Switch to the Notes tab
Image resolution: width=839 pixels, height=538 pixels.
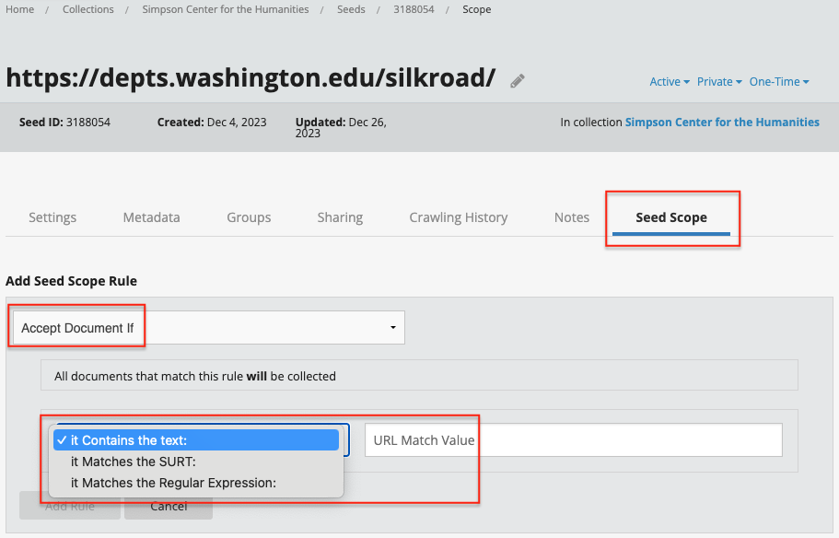pos(572,217)
